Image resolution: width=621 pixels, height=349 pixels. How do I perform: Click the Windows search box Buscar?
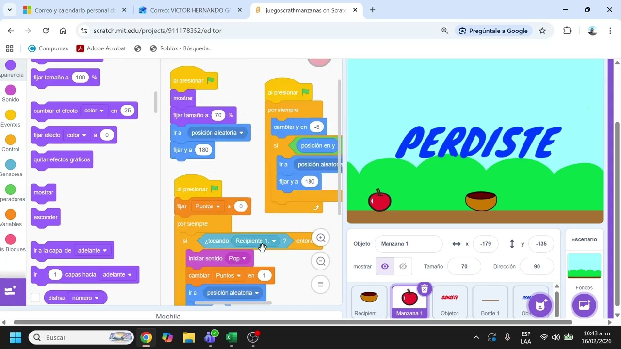coord(81,337)
